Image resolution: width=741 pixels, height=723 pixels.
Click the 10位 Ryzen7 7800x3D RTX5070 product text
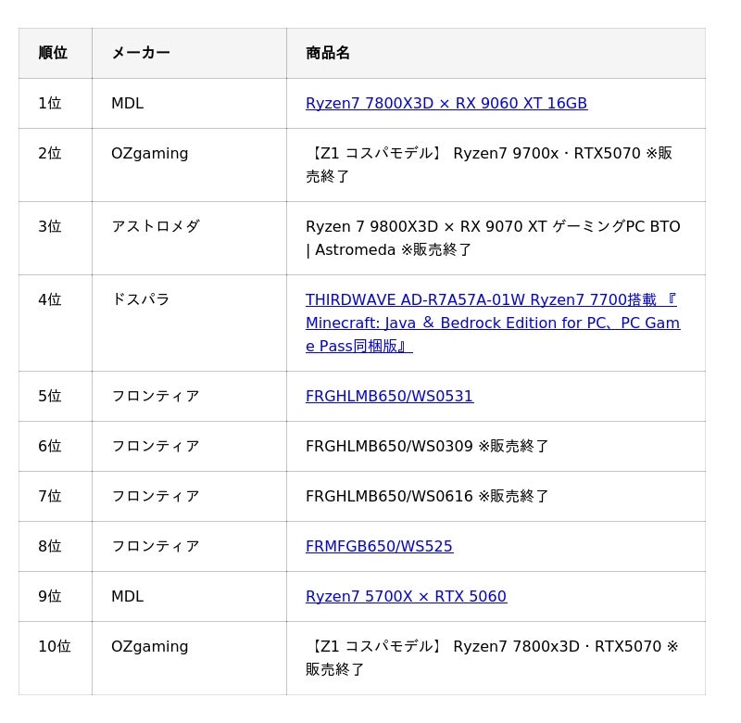pyautogui.click(x=492, y=658)
